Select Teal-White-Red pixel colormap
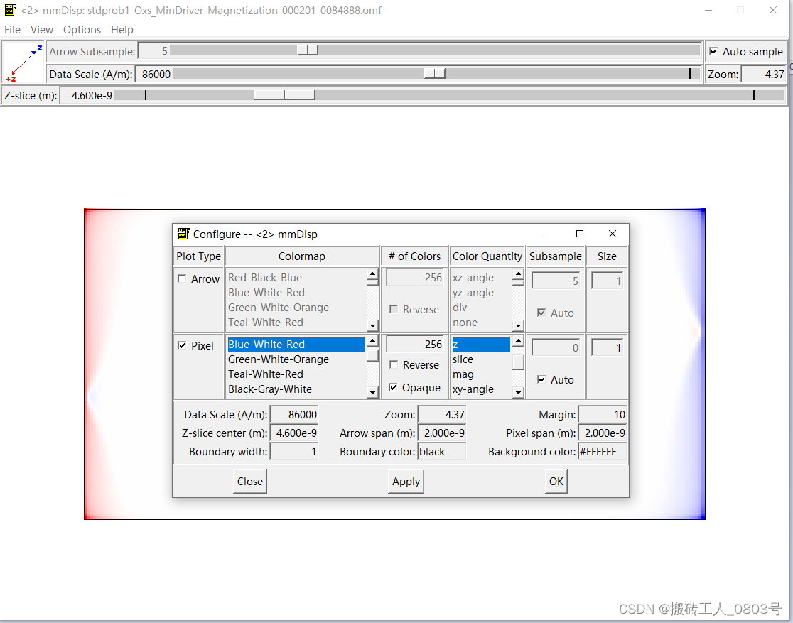 pyautogui.click(x=296, y=374)
